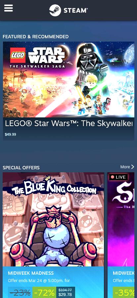Click the STEAM wordmark in the header

tap(75, 10)
